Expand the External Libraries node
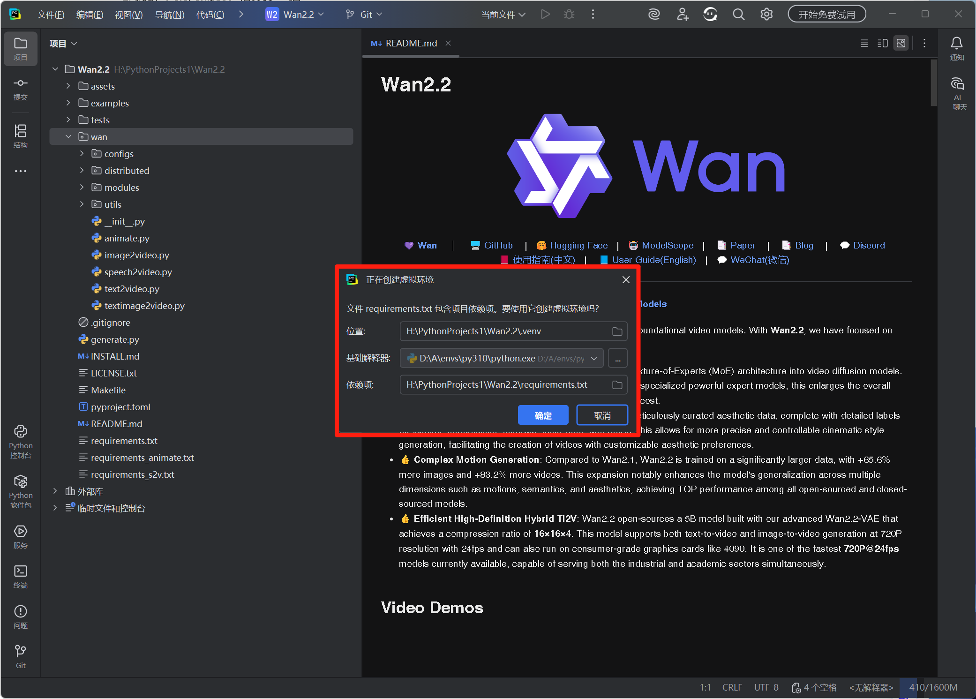Viewport: 976px width, 699px height. tap(55, 491)
